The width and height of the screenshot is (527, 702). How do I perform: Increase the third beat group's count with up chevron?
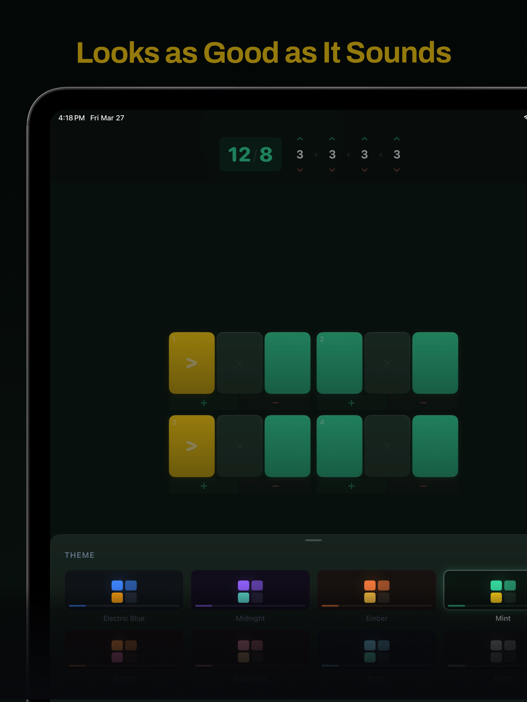pos(364,139)
